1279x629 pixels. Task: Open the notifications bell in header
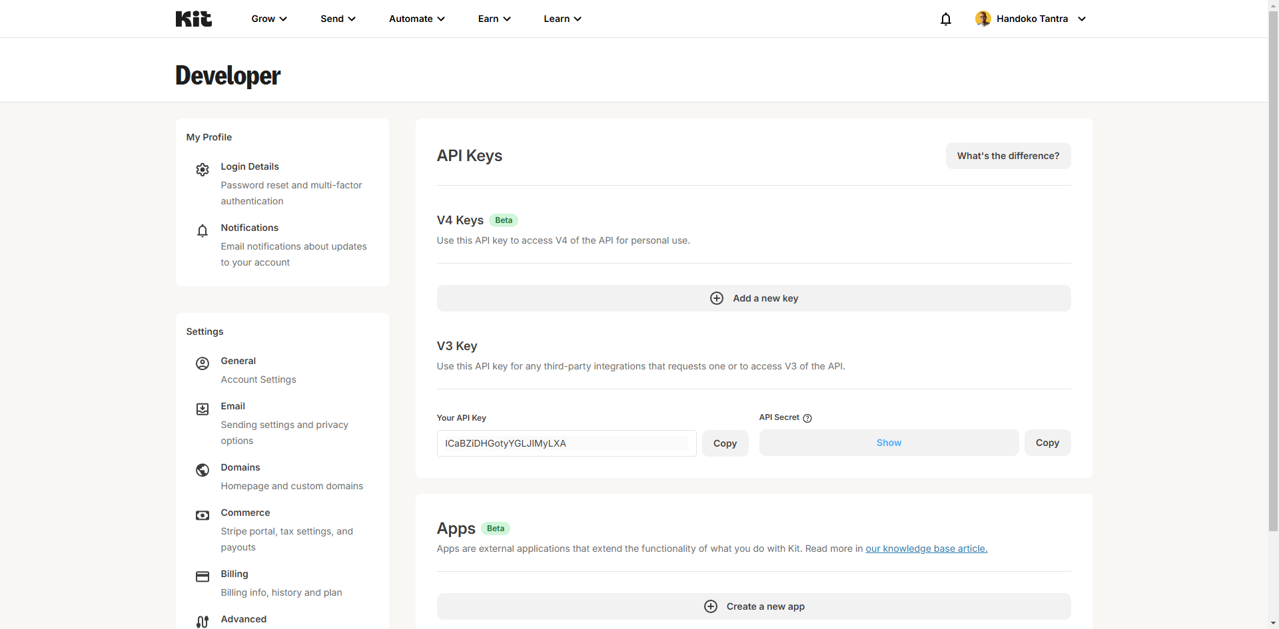pyautogui.click(x=945, y=19)
